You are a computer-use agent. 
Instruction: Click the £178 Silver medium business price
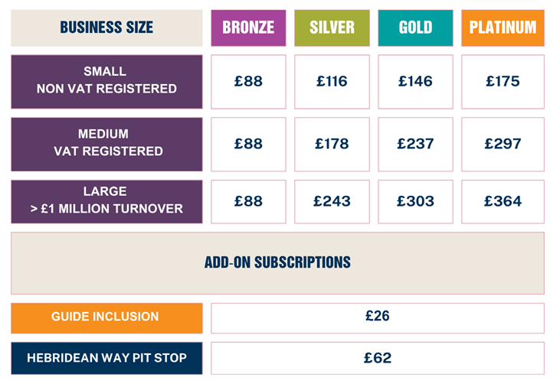[332, 144]
